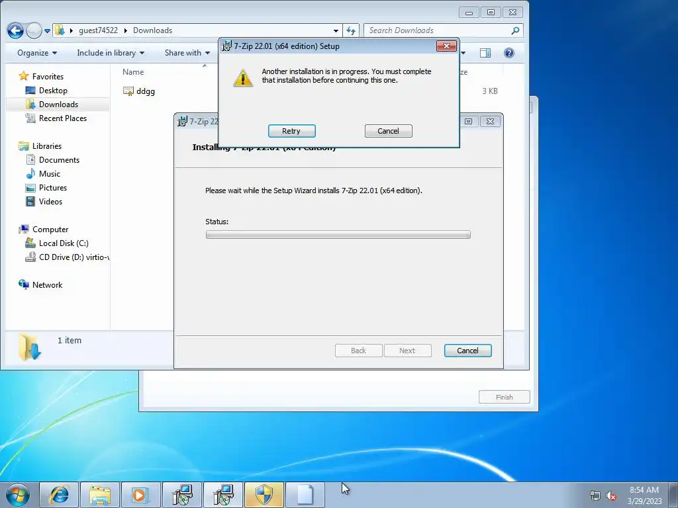The image size is (678, 508).
Task: Open Windows Media Player from the taskbar
Action: click(140, 495)
